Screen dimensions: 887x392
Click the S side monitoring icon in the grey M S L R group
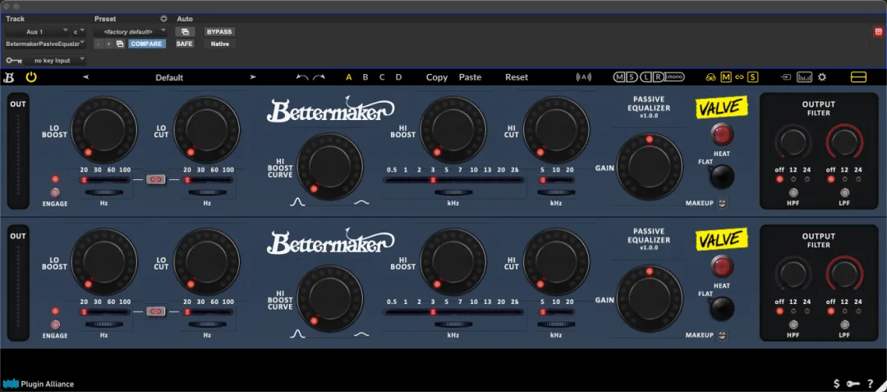(x=632, y=77)
